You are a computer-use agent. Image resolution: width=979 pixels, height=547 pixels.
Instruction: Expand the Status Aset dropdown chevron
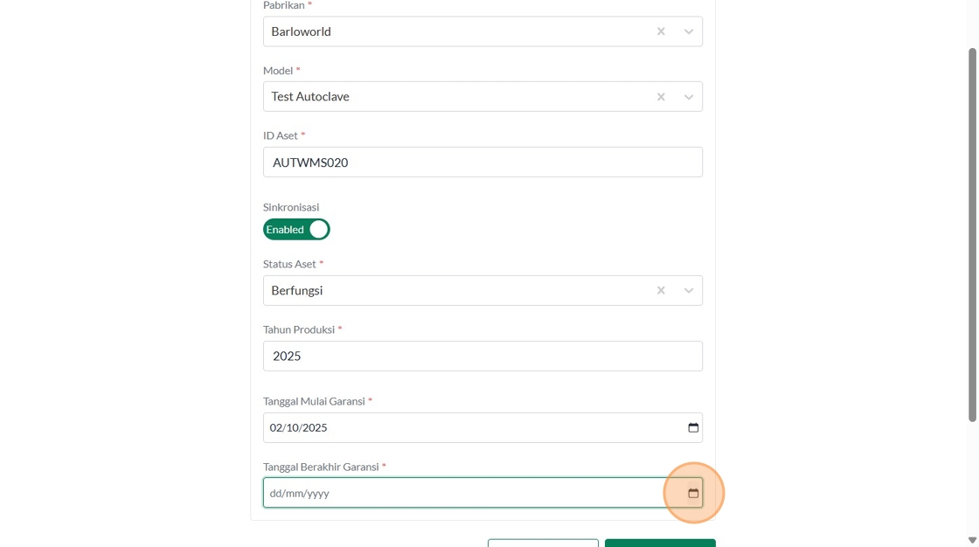pyautogui.click(x=689, y=291)
